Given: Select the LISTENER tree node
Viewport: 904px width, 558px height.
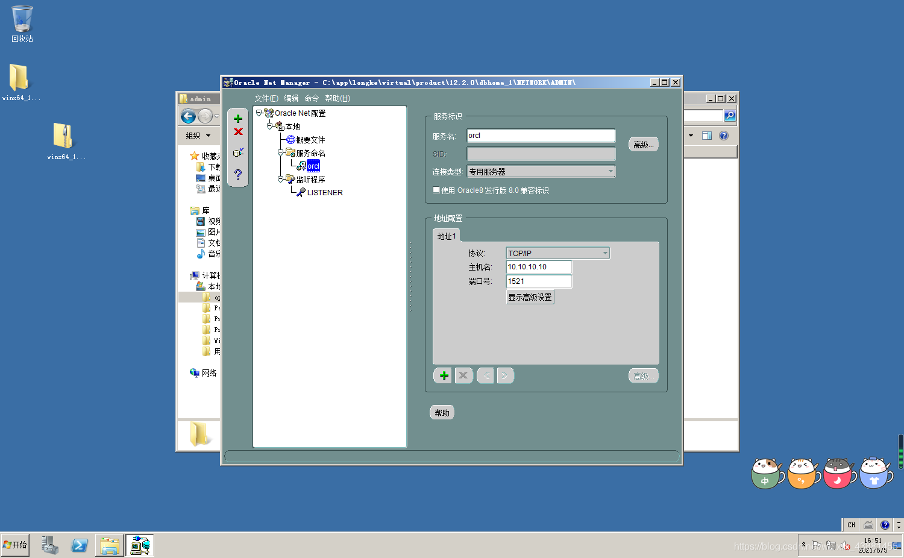Looking at the screenshot, I should [325, 193].
